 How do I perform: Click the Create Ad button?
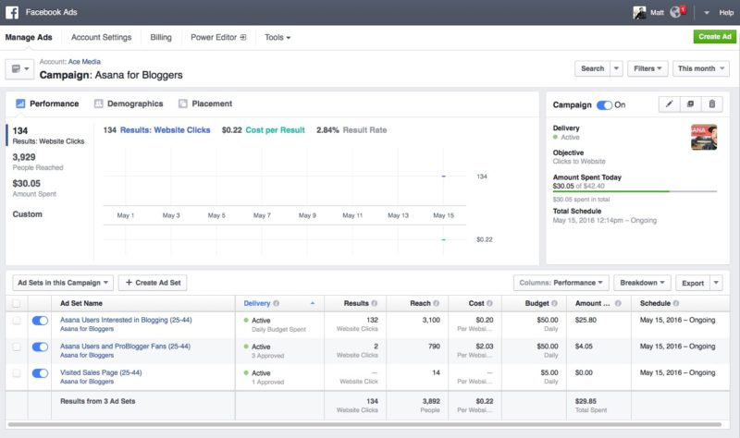[714, 37]
